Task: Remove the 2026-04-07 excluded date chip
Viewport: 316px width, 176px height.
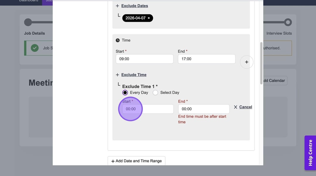Action: [x=149, y=18]
